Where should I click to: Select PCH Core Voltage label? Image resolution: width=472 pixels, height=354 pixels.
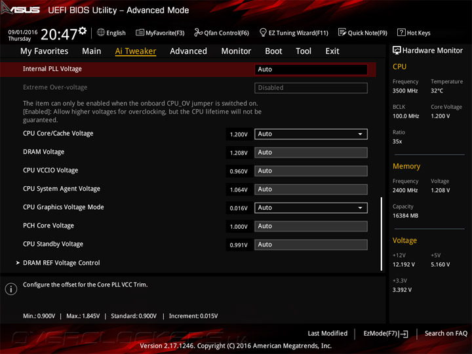[49, 226]
